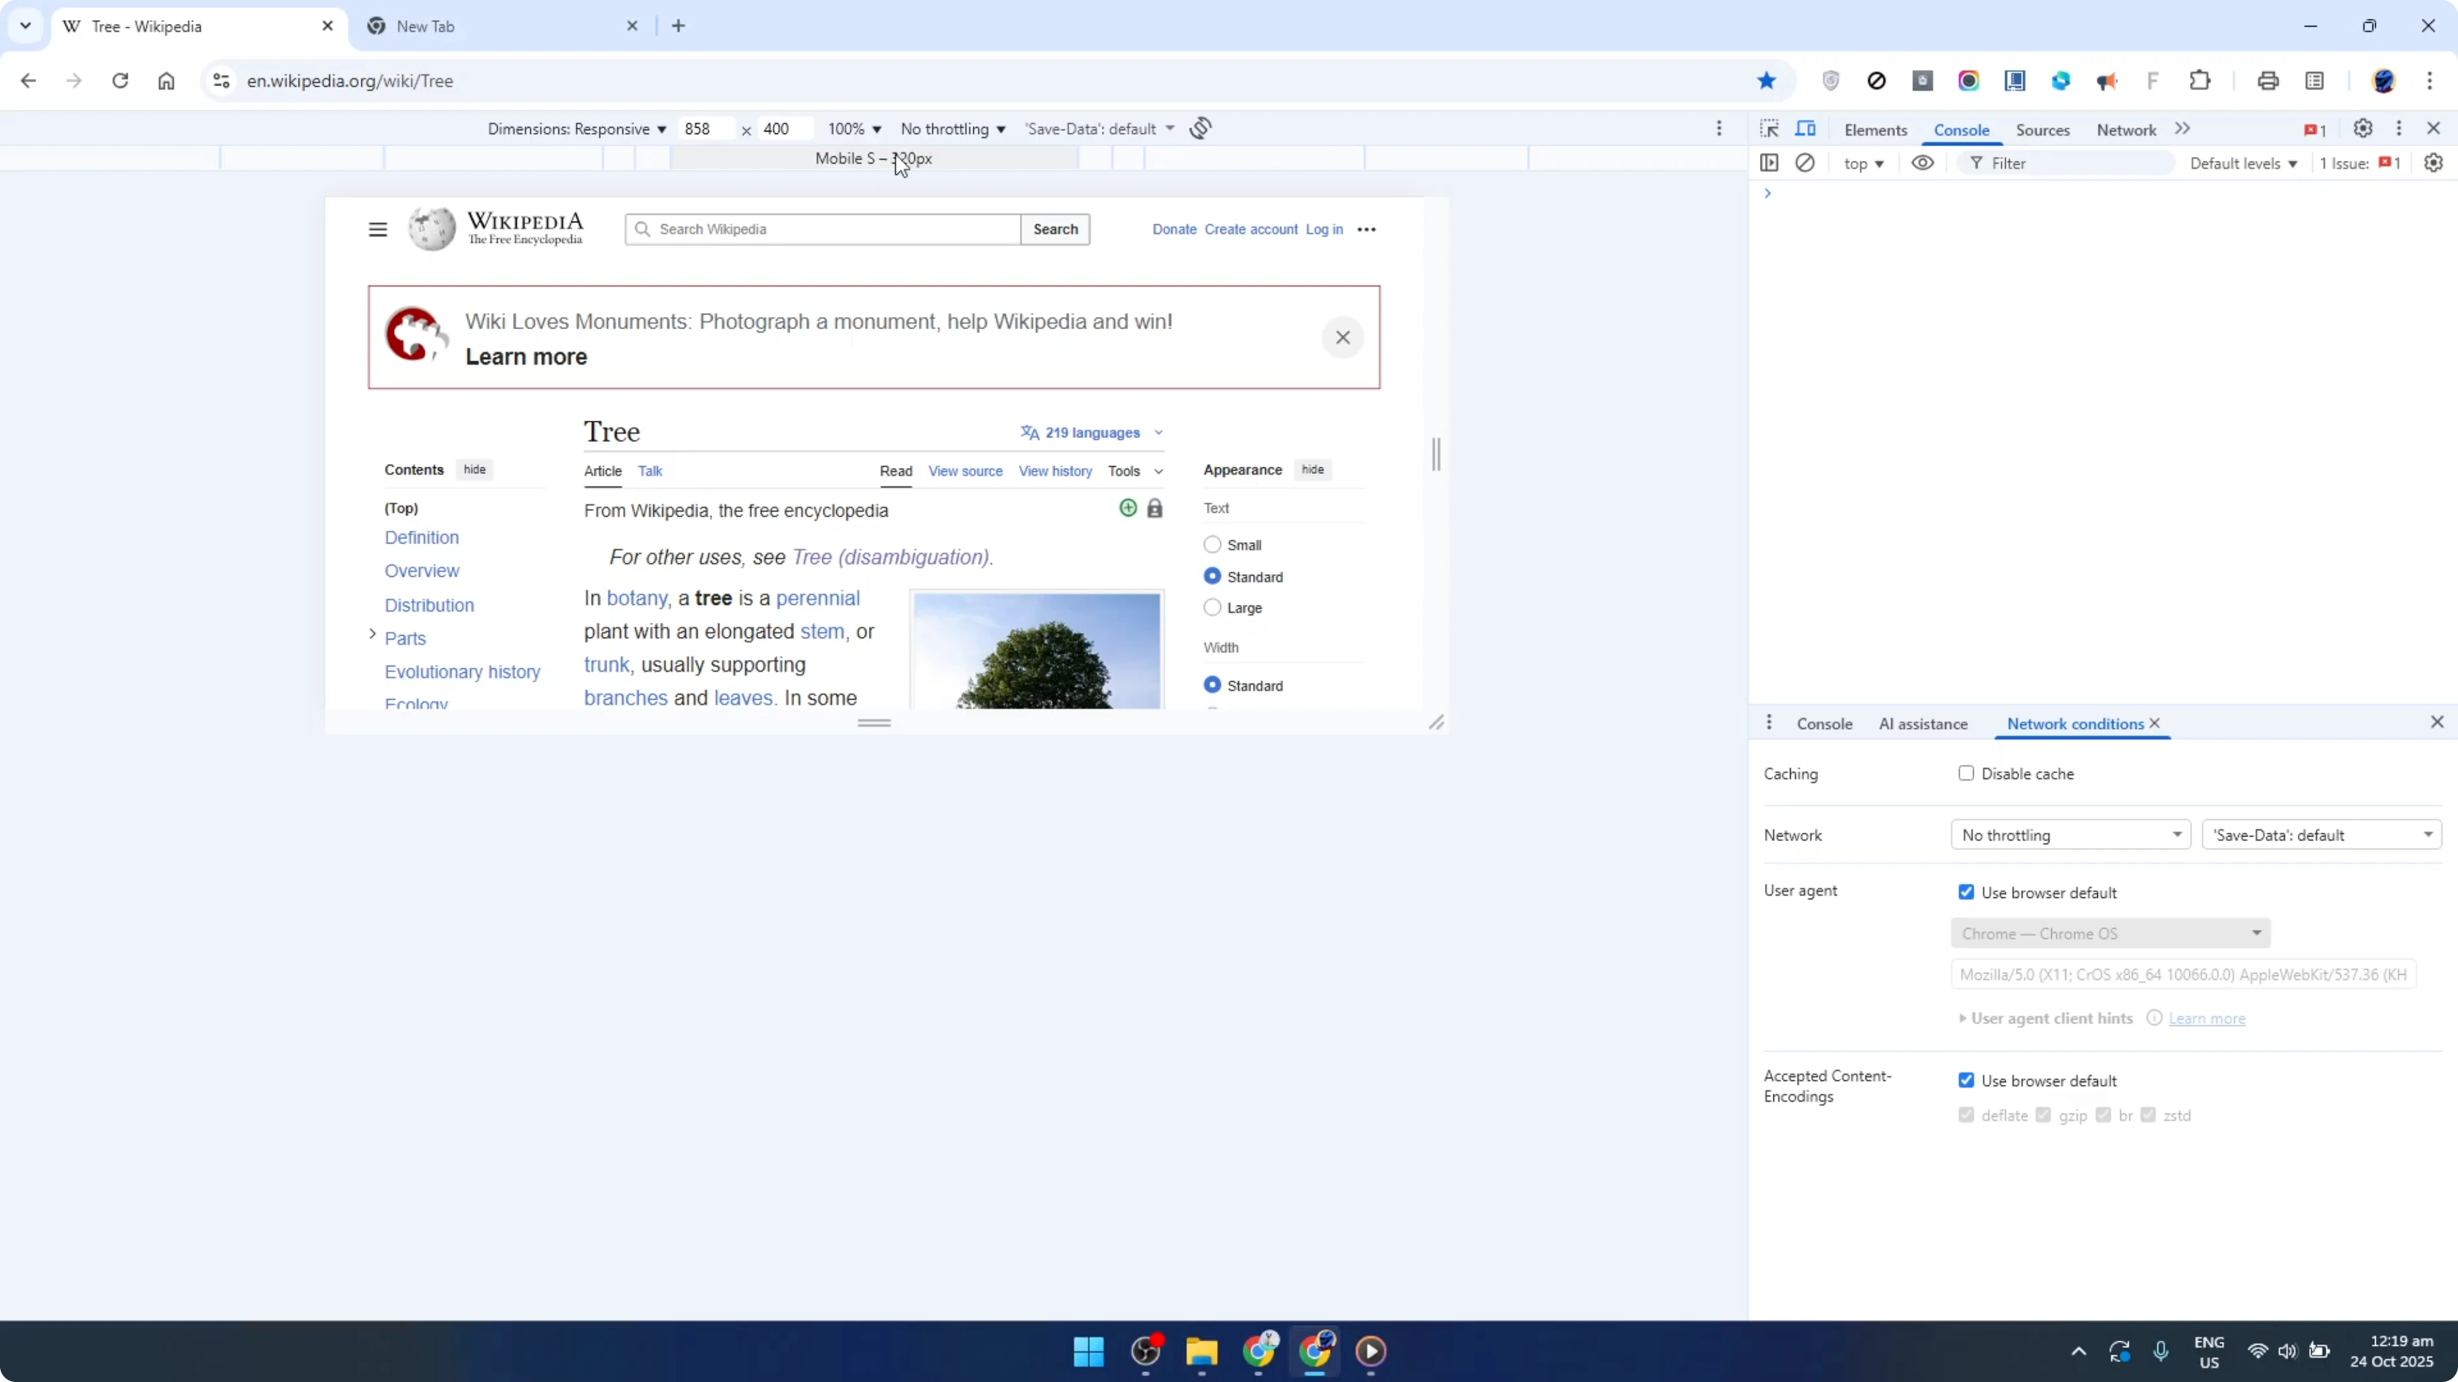This screenshot has height=1382, width=2458.
Task: Open the Wikipedia personal tools ellipsis
Action: pyautogui.click(x=1367, y=229)
